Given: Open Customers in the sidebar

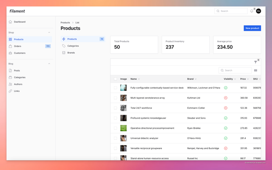Looking at the screenshot, I should pyautogui.click(x=30, y=53).
